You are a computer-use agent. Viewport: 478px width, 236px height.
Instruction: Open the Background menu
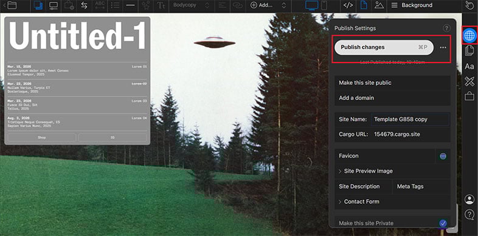click(412, 5)
